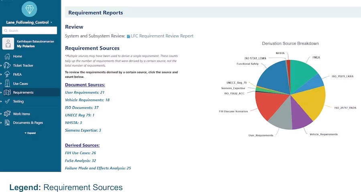
Task: Click the Ticket Tracker tickets icon
Action: (x=7, y=65)
